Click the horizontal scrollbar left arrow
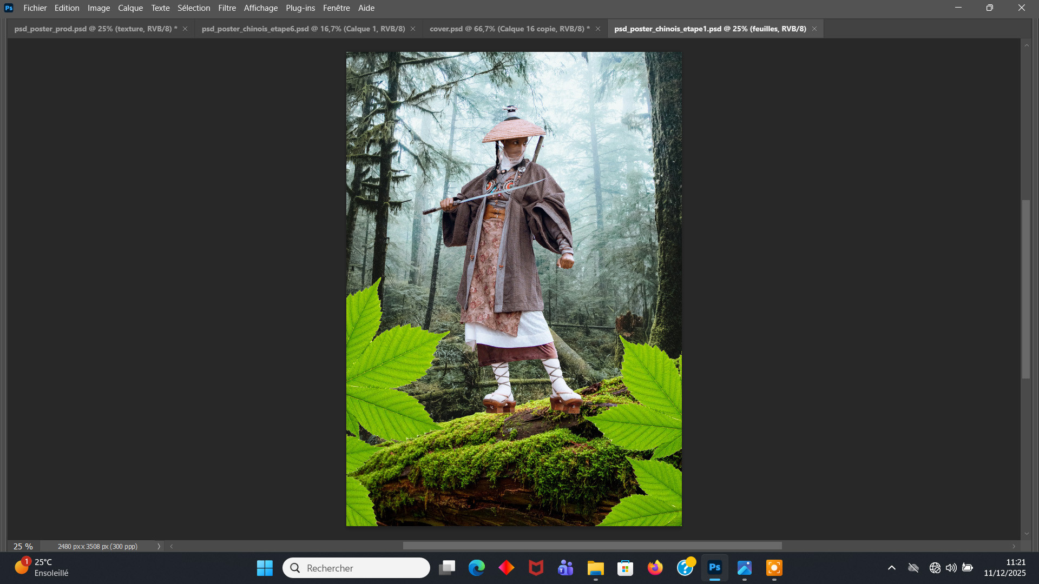The image size is (1039, 584). click(172, 547)
